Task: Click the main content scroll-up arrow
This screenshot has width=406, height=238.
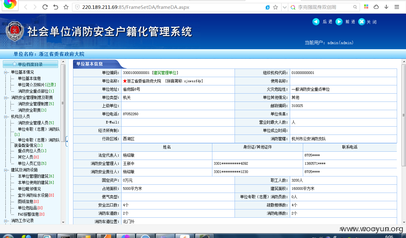Action: [404, 62]
